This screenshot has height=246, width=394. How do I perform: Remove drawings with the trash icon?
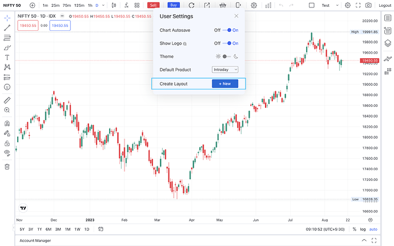[7, 167]
